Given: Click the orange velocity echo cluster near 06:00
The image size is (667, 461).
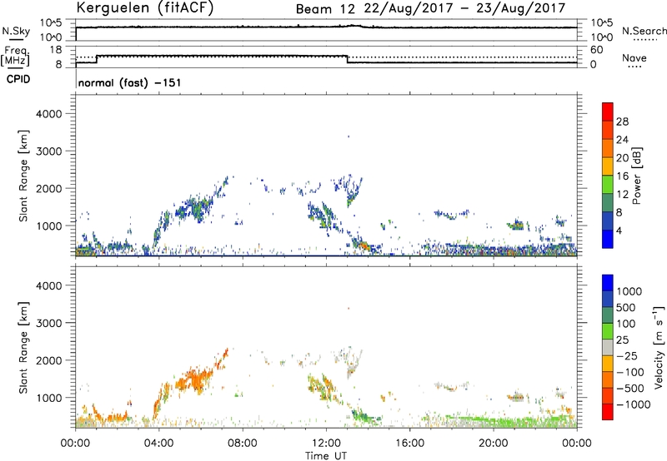Looking at the screenshot, I should [x=195, y=379].
